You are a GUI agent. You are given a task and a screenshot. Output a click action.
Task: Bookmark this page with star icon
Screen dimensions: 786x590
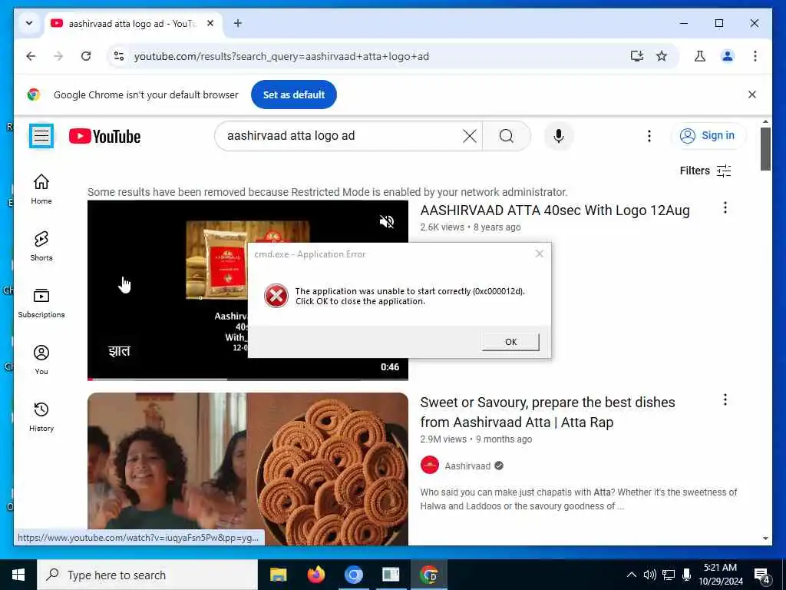click(662, 56)
